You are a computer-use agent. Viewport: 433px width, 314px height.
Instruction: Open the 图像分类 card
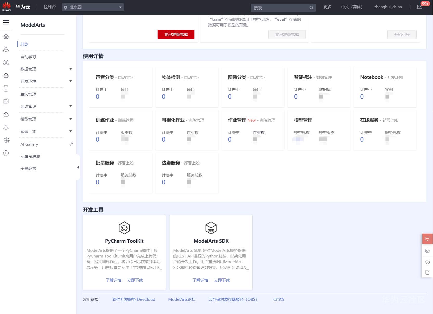click(253, 87)
